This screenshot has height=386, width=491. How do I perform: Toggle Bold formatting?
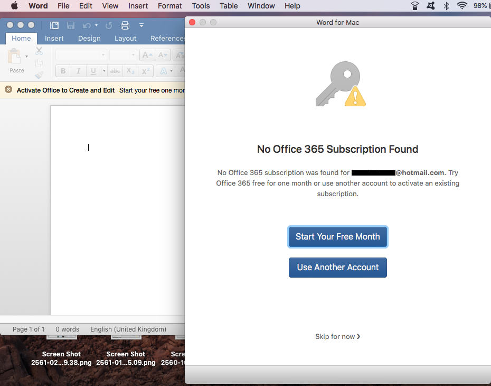pos(63,71)
